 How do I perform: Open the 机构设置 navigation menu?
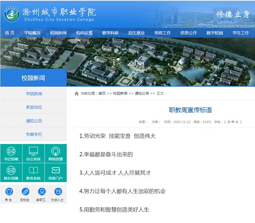point(85,33)
